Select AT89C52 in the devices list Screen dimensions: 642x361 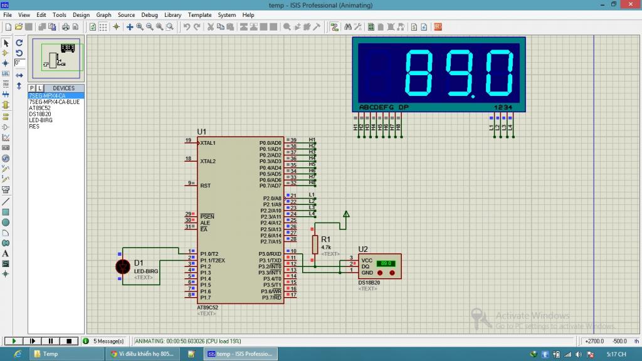coord(40,108)
